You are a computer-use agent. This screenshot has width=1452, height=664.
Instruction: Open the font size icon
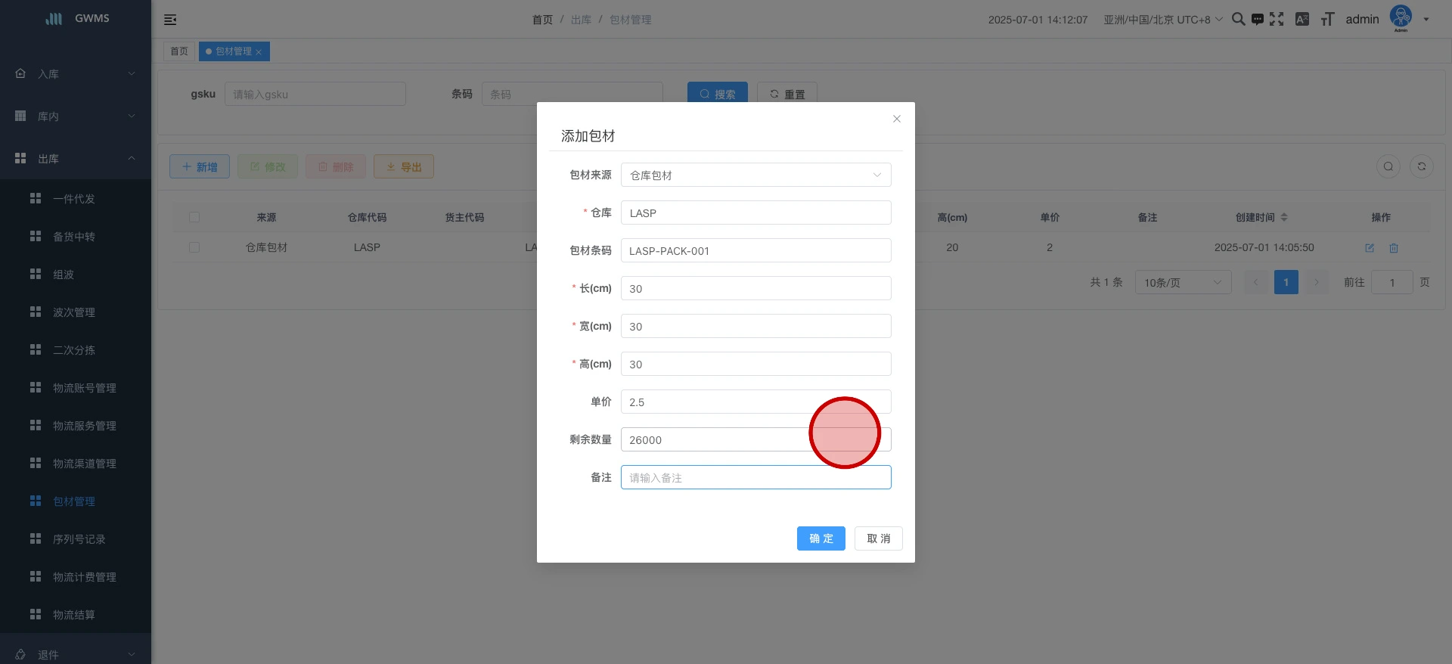pyautogui.click(x=1327, y=19)
